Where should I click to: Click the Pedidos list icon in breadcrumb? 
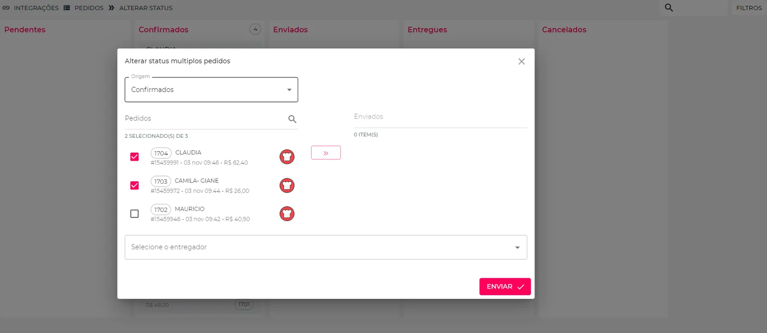(67, 8)
